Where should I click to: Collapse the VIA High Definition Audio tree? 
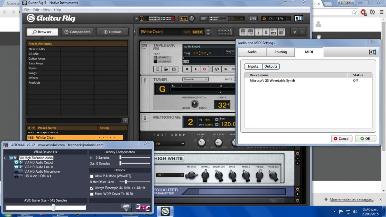coord(6,158)
